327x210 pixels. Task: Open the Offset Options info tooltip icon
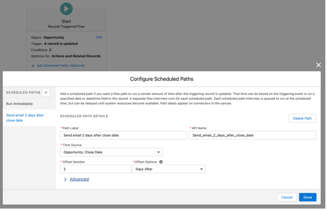tap(161, 162)
